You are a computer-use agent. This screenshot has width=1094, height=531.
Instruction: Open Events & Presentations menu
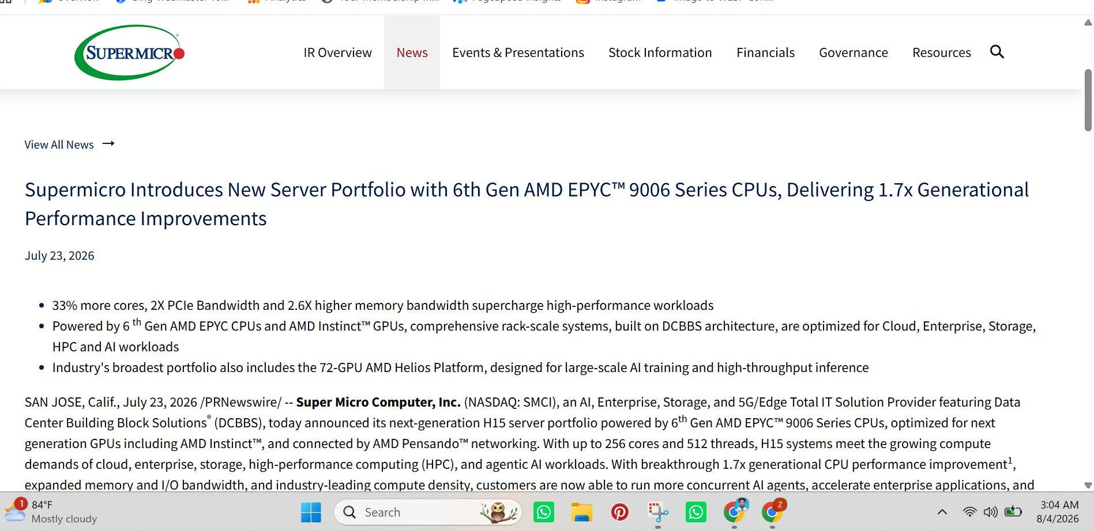pyautogui.click(x=518, y=52)
